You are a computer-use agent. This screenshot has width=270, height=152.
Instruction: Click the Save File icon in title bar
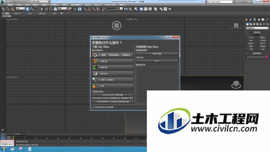pos(15,2)
